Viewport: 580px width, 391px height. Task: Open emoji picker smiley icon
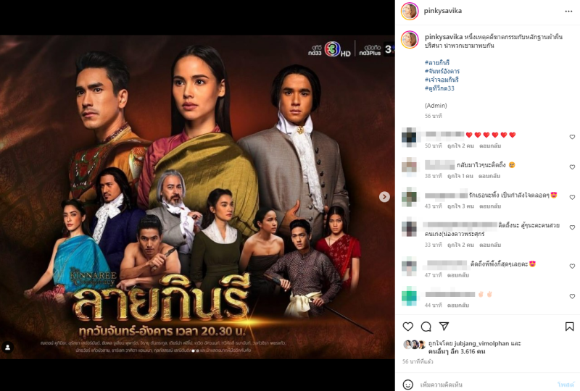[x=408, y=384]
